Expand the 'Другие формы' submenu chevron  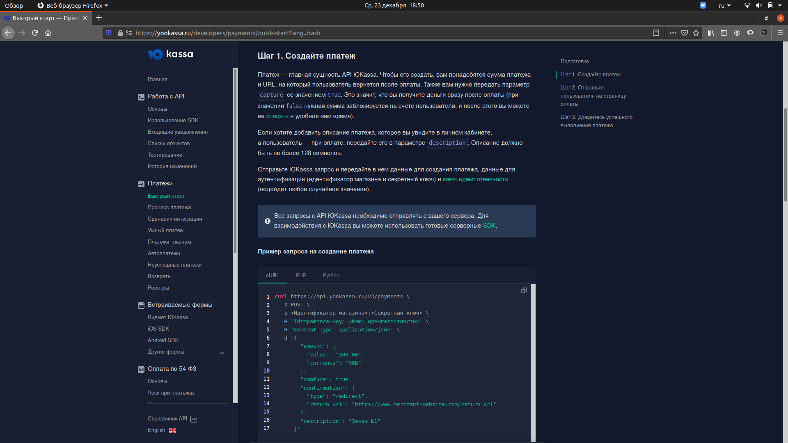[x=222, y=353]
